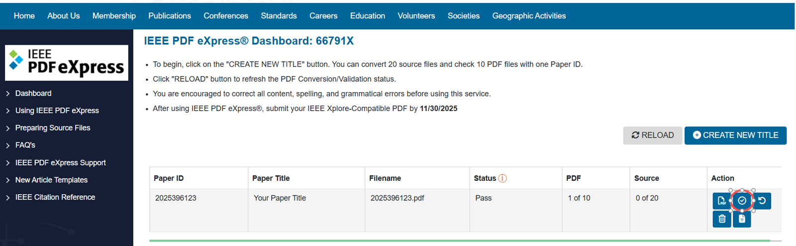Go to Conferences in top navigation
The height and width of the screenshot is (246, 796).
[x=226, y=16]
